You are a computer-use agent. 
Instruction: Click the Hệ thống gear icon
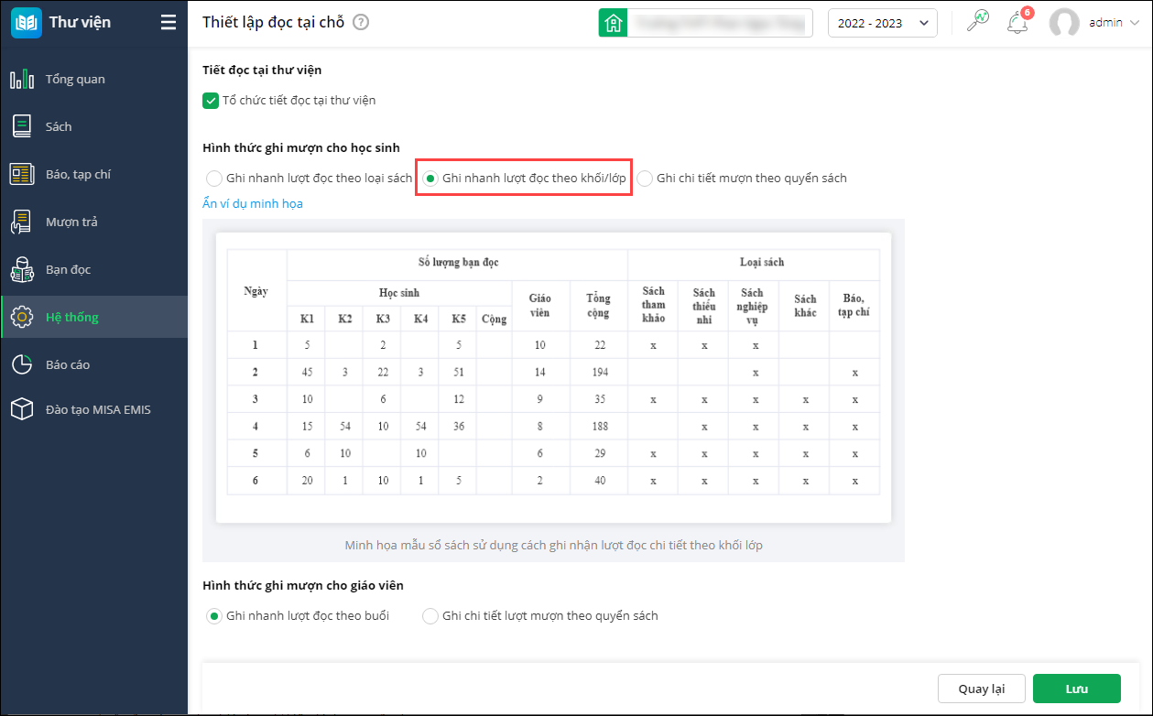[22, 317]
